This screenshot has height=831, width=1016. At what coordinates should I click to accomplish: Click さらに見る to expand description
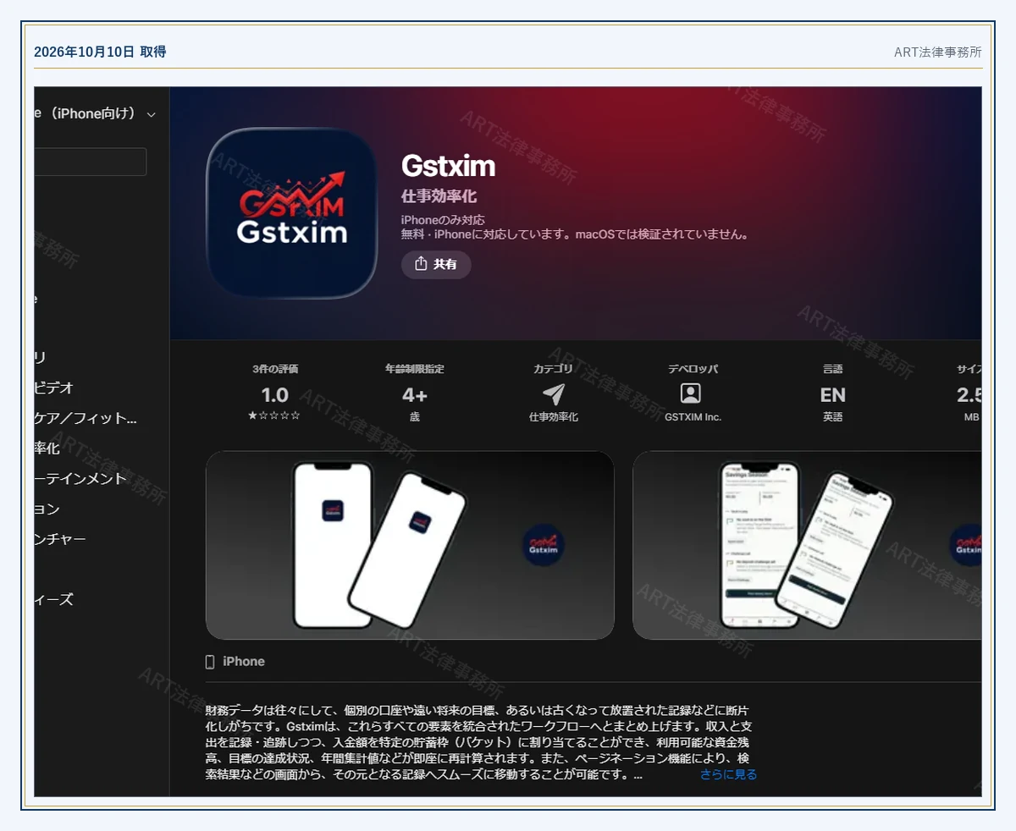(x=728, y=774)
